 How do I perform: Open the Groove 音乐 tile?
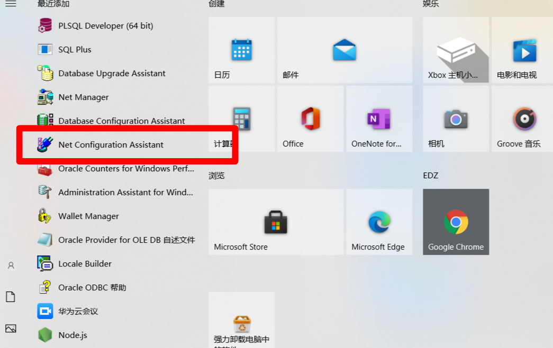coord(522,119)
